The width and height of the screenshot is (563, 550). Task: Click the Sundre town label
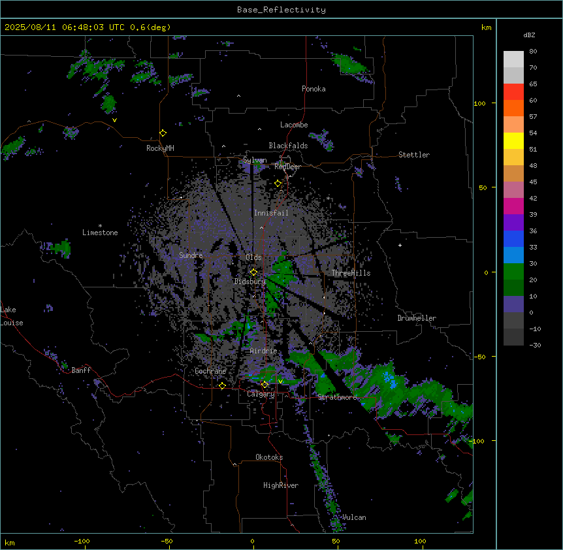pyautogui.click(x=191, y=255)
